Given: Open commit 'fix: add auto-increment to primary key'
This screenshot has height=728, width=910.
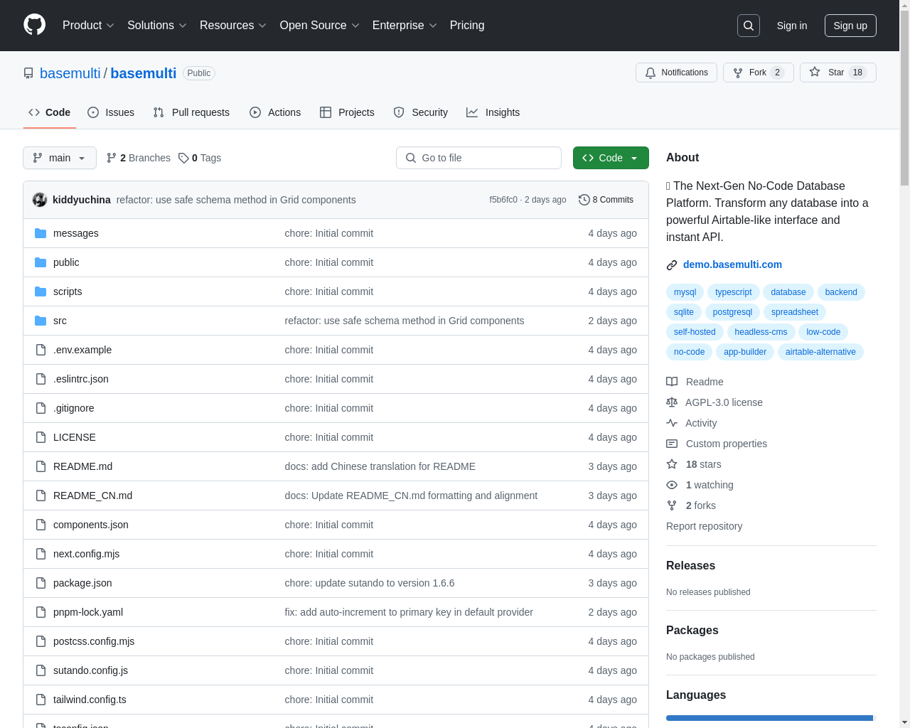Looking at the screenshot, I should pyautogui.click(x=409, y=612).
